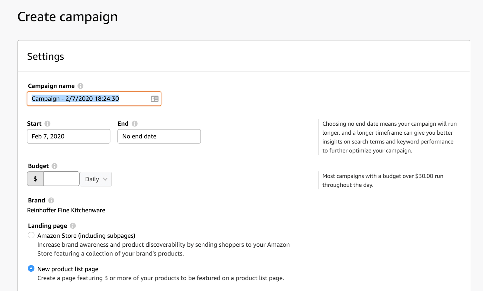Open the Start date picker showing Feb 7, 2020
This screenshot has width=483, height=291.
[x=69, y=136]
